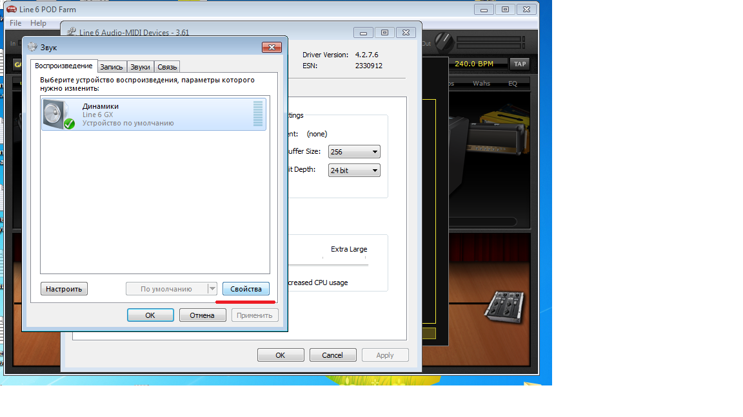Maximize the Line 6 POD Farm window
This screenshot has width=743, height=417.
point(505,10)
